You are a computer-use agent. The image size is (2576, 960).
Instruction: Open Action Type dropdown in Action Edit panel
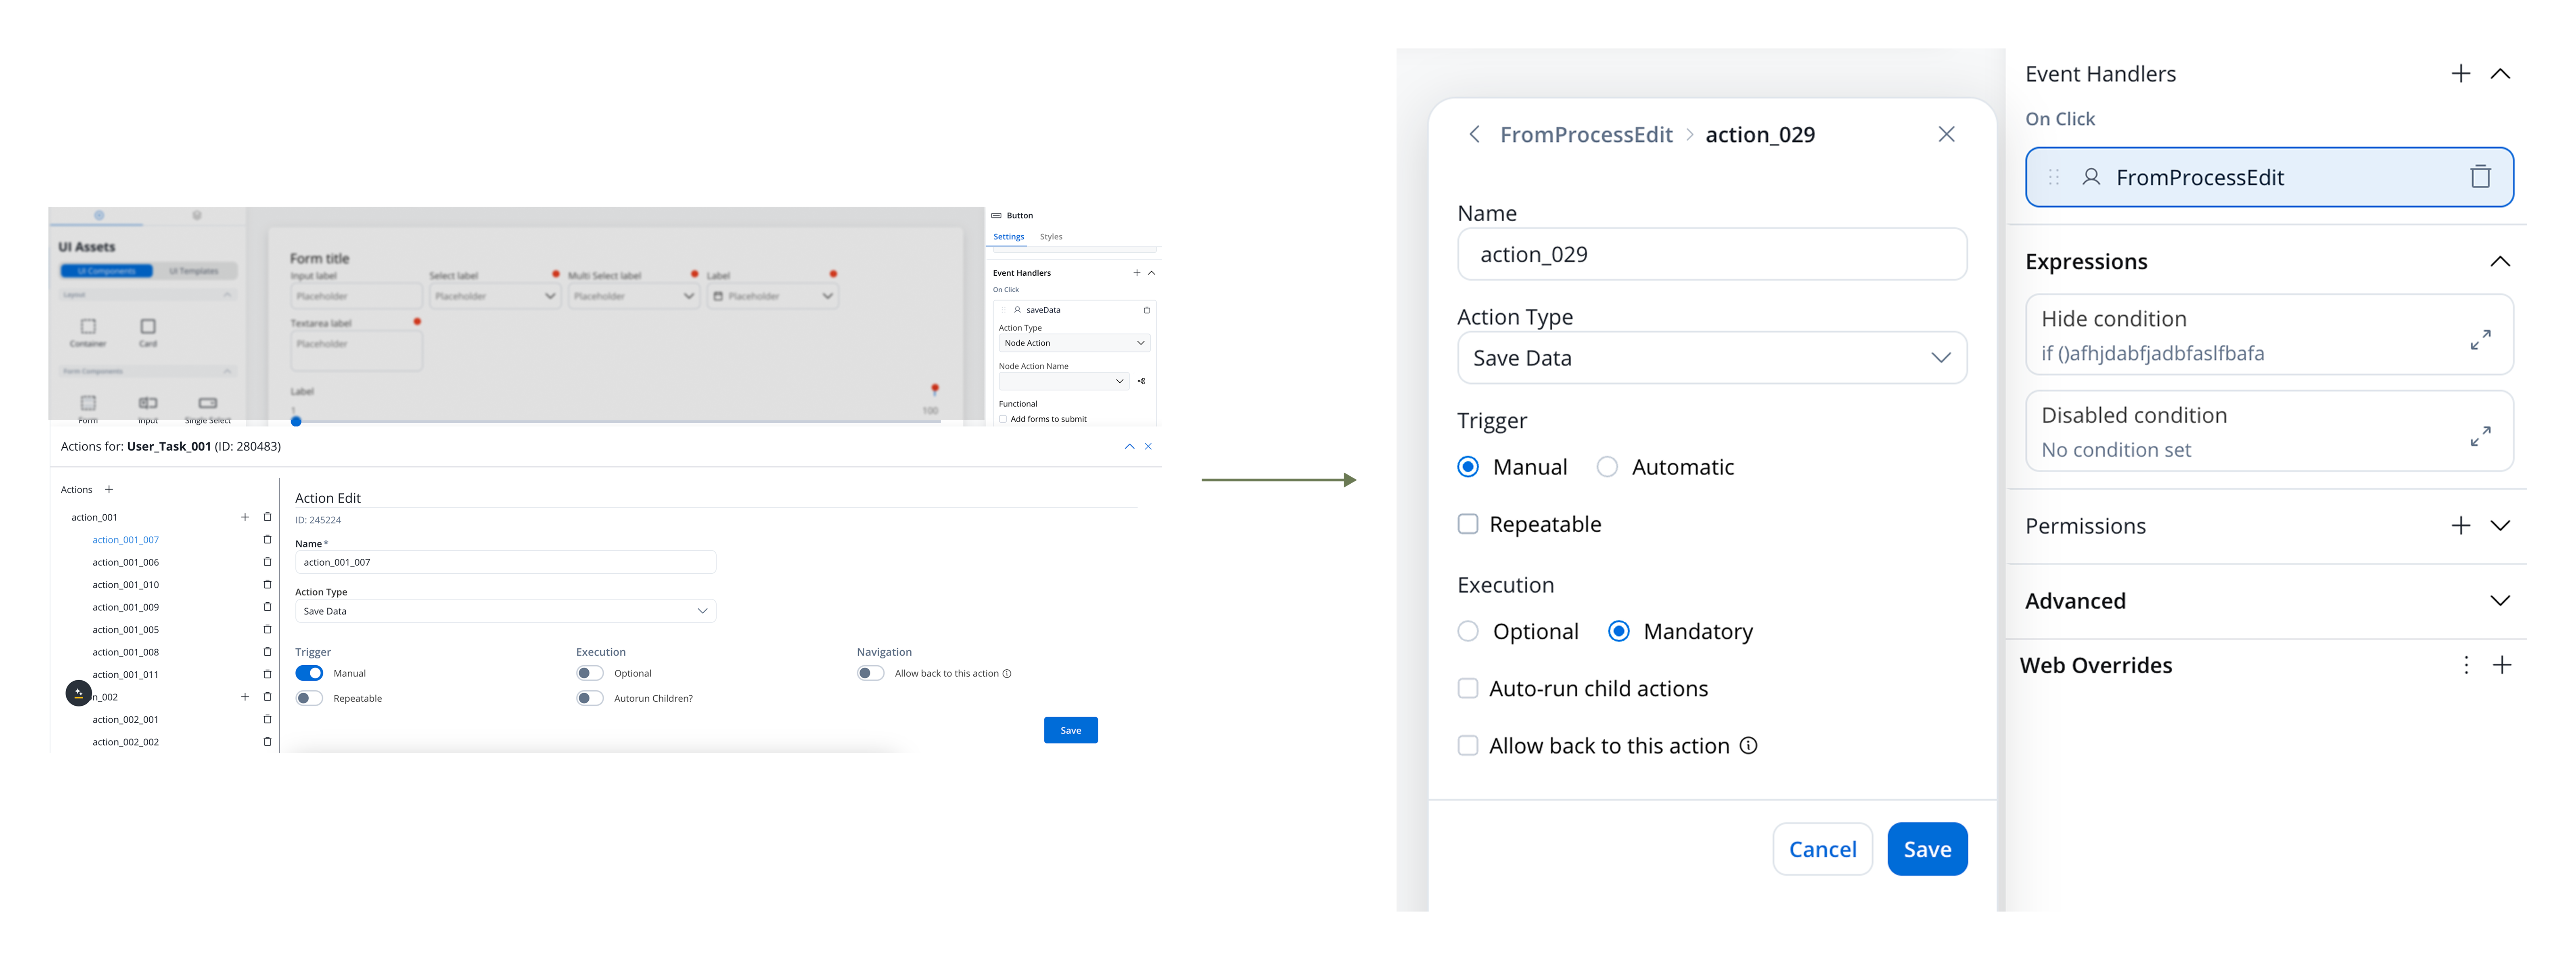tap(505, 611)
